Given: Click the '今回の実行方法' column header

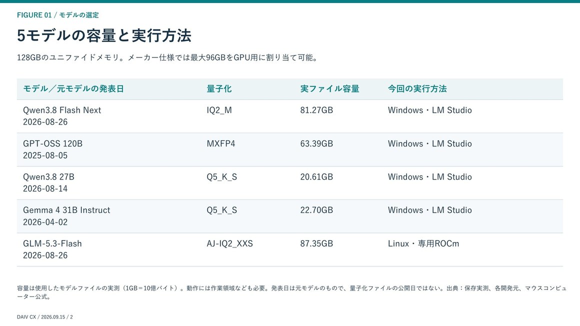Looking at the screenshot, I should click(417, 89).
